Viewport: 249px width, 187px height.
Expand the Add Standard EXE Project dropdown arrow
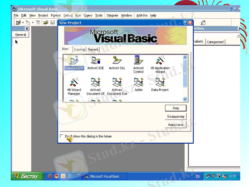coord(23,22)
